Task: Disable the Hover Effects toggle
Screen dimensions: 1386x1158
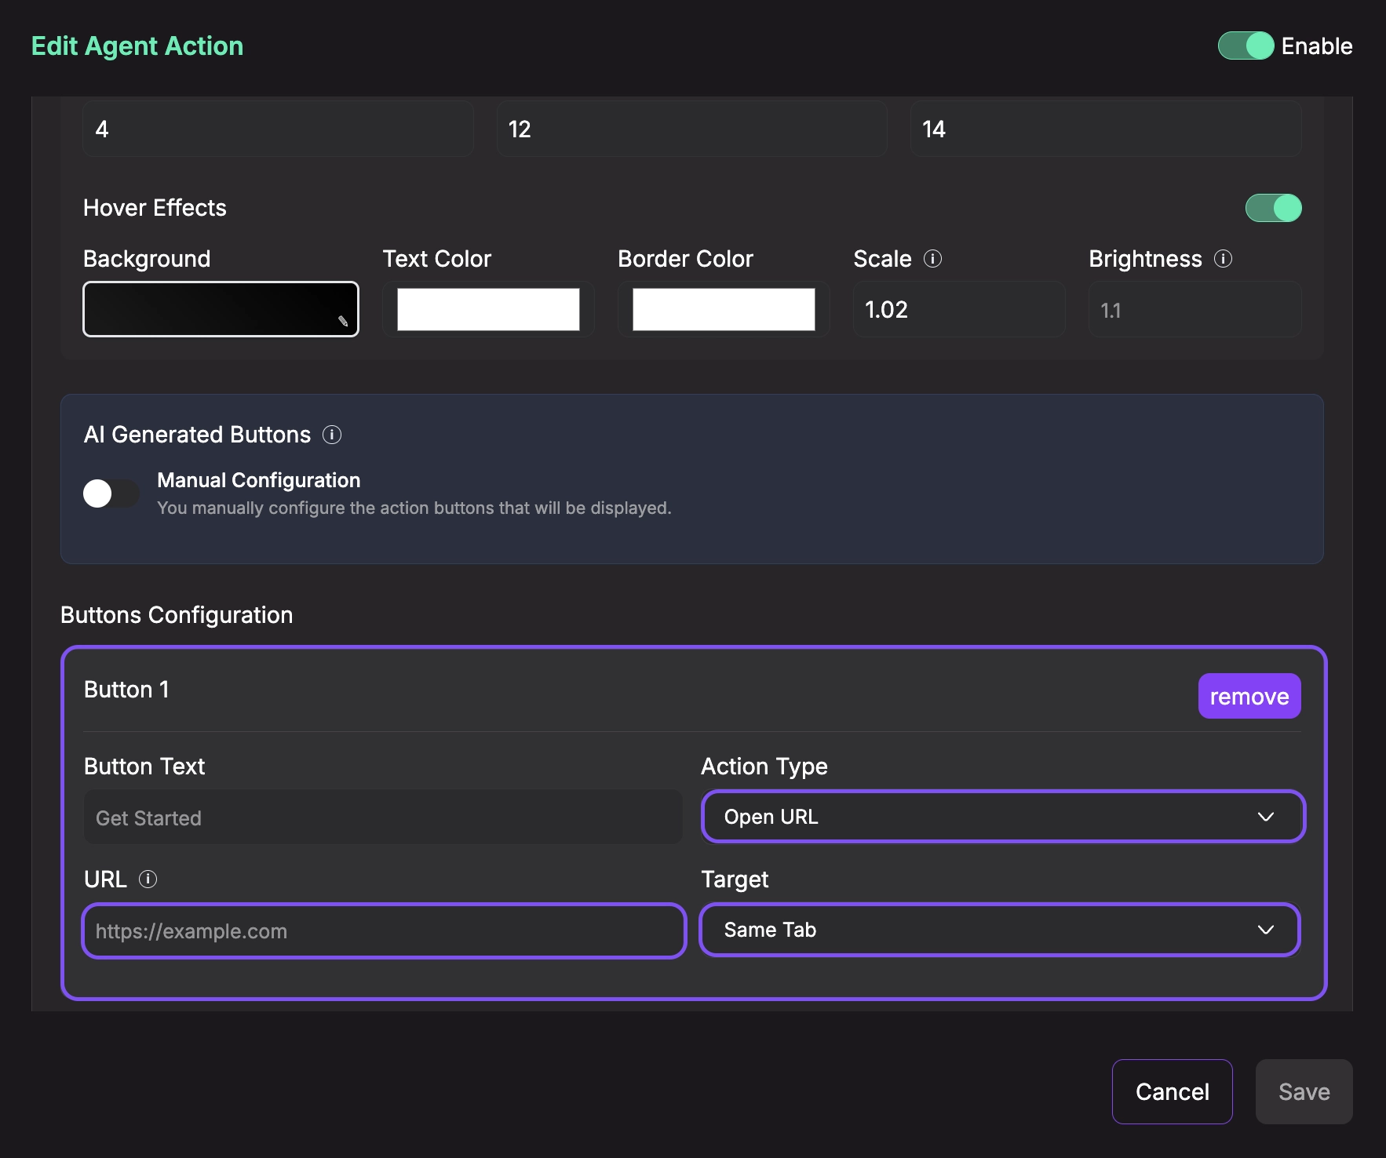Action: tap(1273, 208)
